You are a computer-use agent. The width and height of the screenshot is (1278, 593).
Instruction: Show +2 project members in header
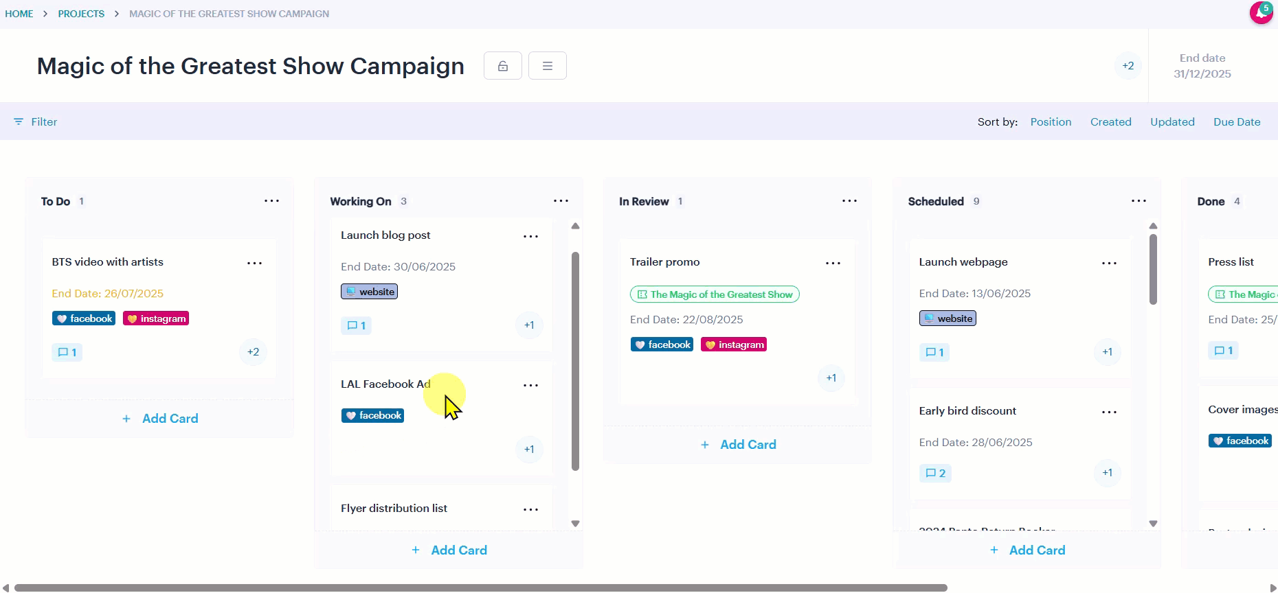click(1128, 66)
